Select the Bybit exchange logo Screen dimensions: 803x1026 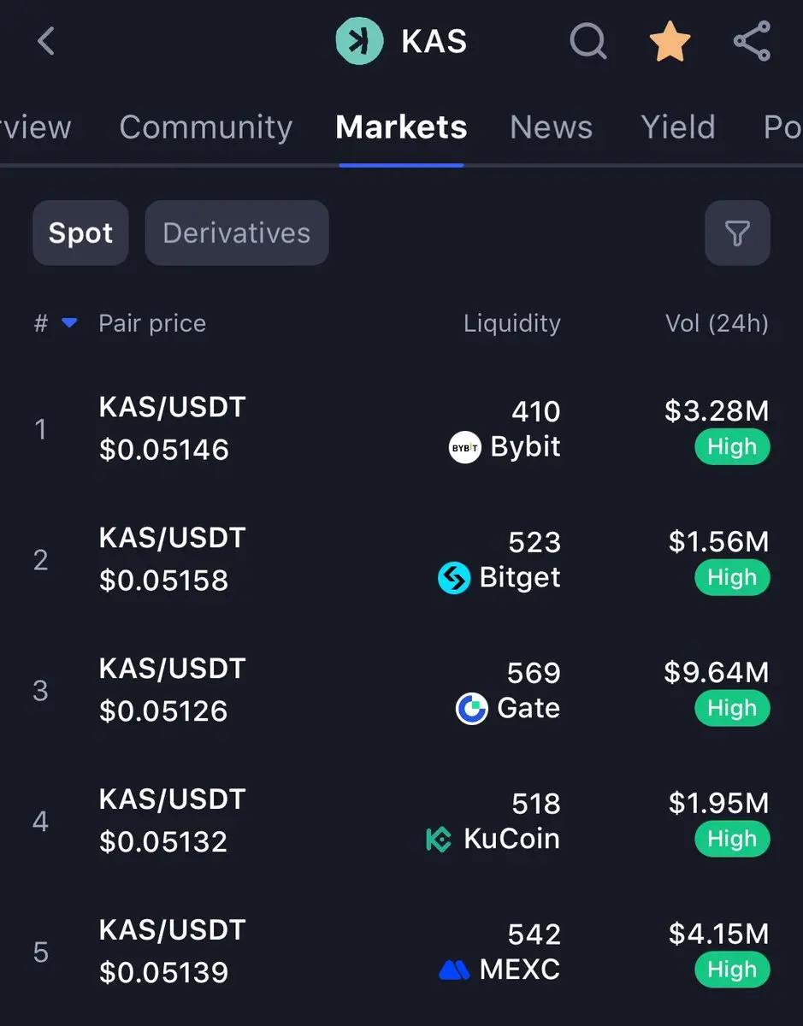464,447
